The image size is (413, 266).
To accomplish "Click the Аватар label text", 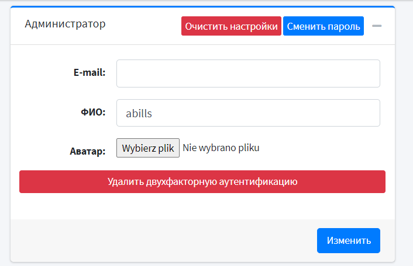I will [x=87, y=152].
